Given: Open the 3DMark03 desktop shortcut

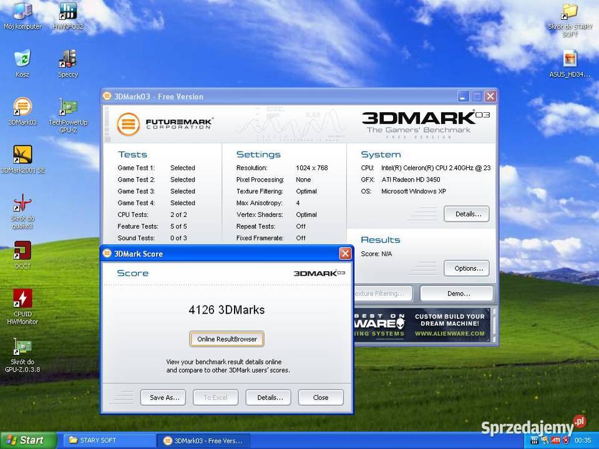Looking at the screenshot, I should (x=22, y=107).
